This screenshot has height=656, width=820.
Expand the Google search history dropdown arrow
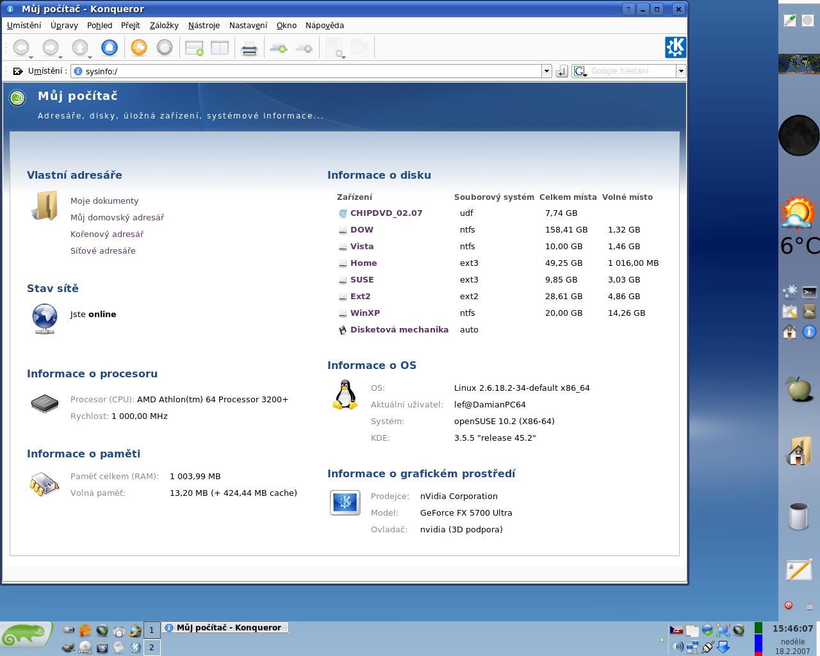coord(681,71)
